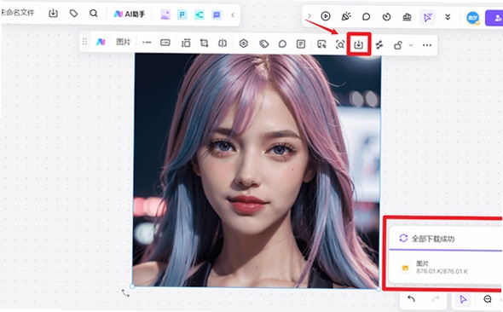Open the AI助手 assistant
This screenshot has height=312, width=503.
point(129,14)
